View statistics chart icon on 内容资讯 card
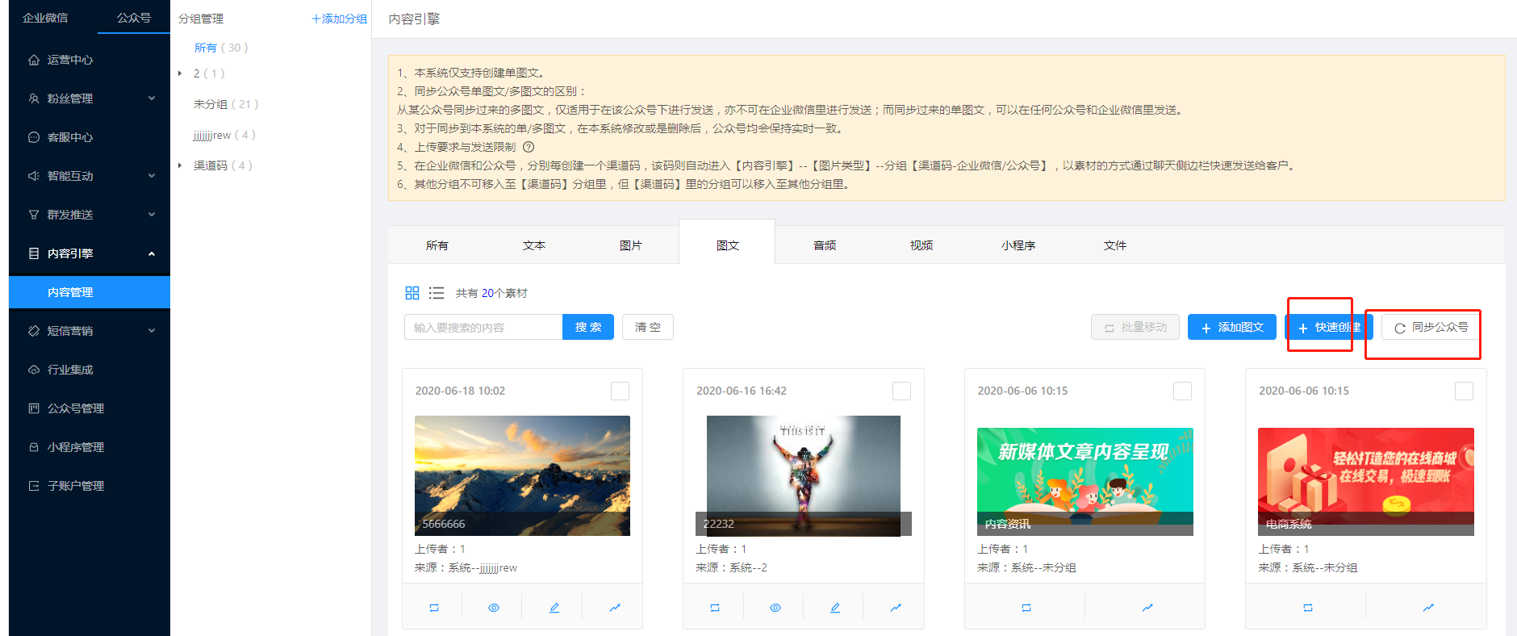 (1147, 608)
